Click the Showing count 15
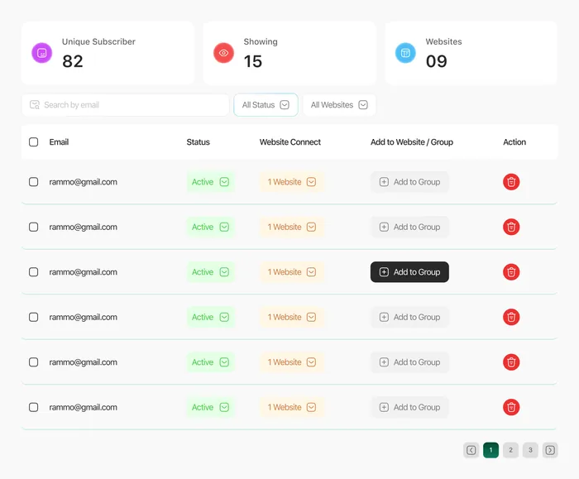Screen dimensions: 579x479 click(x=253, y=61)
